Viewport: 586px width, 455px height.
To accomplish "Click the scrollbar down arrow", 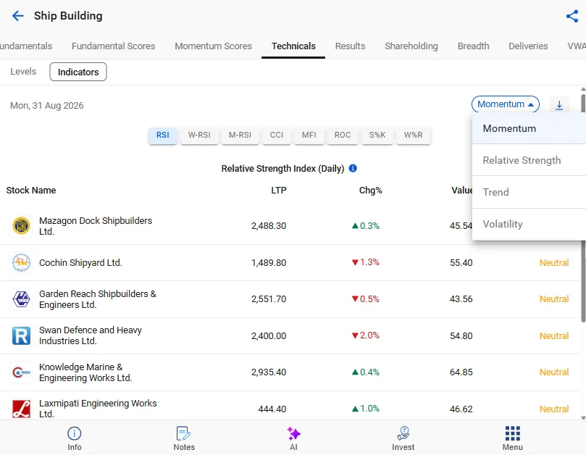I will tap(583, 417).
